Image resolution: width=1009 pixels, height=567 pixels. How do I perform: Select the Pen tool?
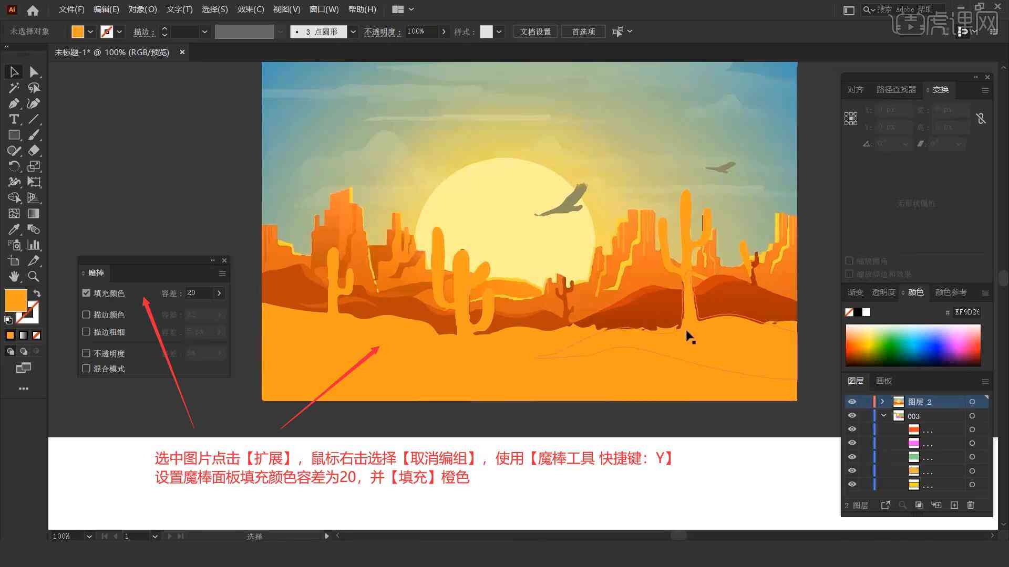(x=13, y=103)
